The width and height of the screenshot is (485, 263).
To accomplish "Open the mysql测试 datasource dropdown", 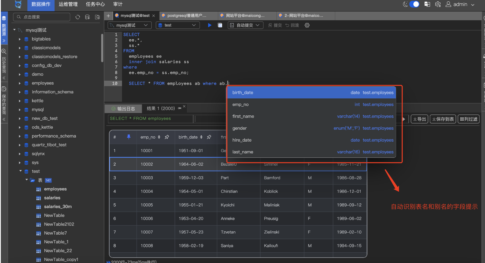I will pos(129,25).
